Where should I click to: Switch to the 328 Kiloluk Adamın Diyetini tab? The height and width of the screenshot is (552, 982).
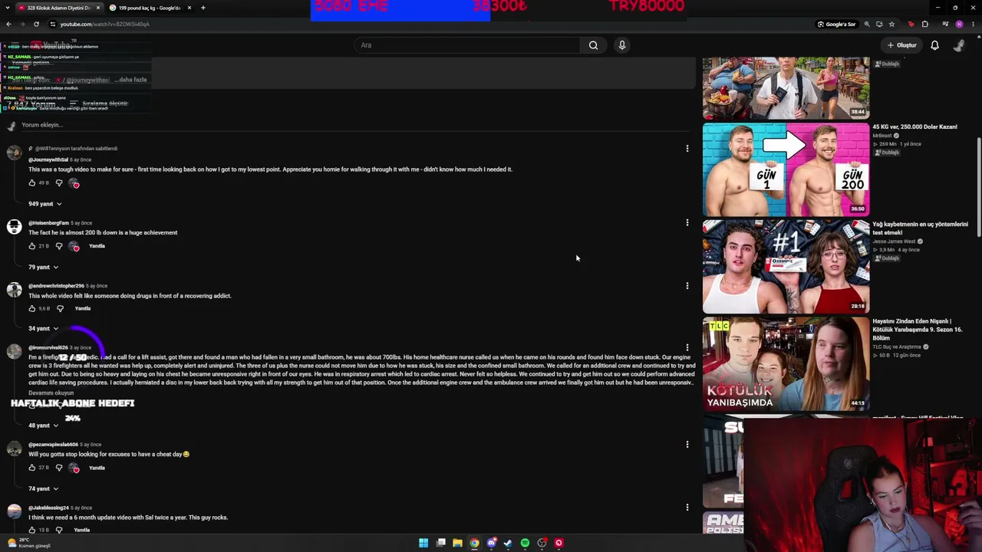pyautogui.click(x=58, y=8)
